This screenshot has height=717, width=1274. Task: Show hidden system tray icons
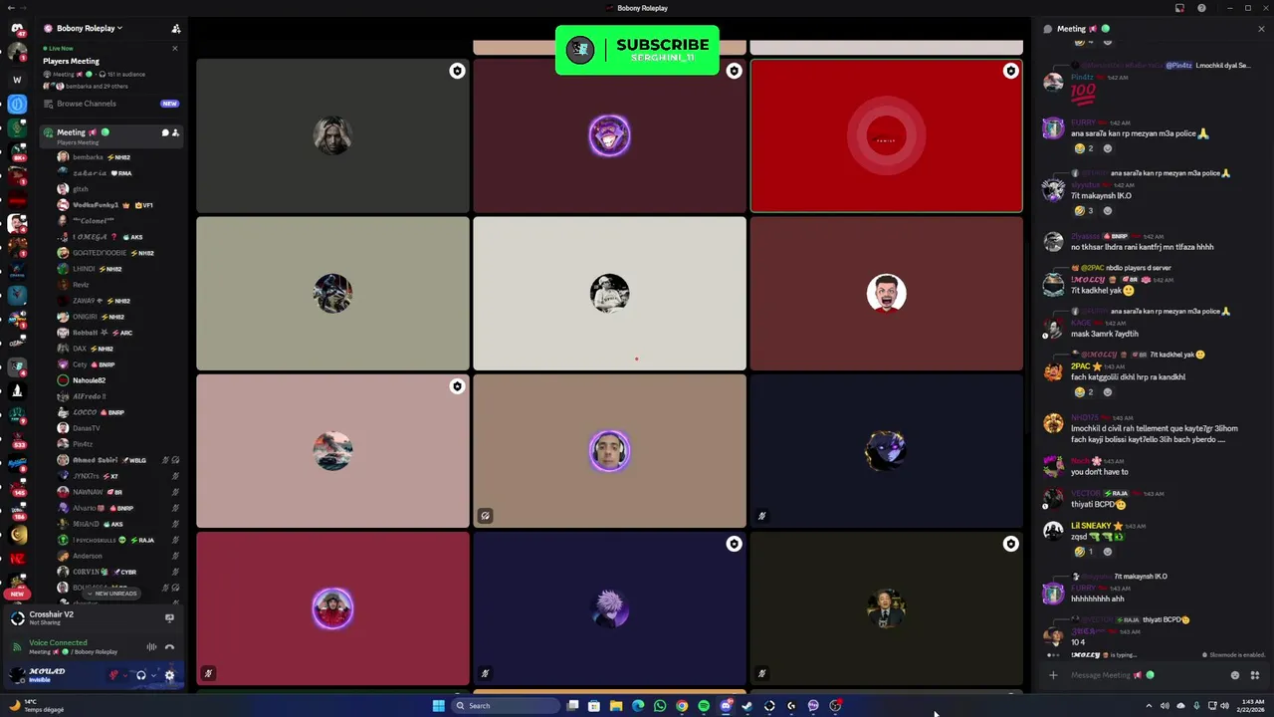tap(1149, 706)
